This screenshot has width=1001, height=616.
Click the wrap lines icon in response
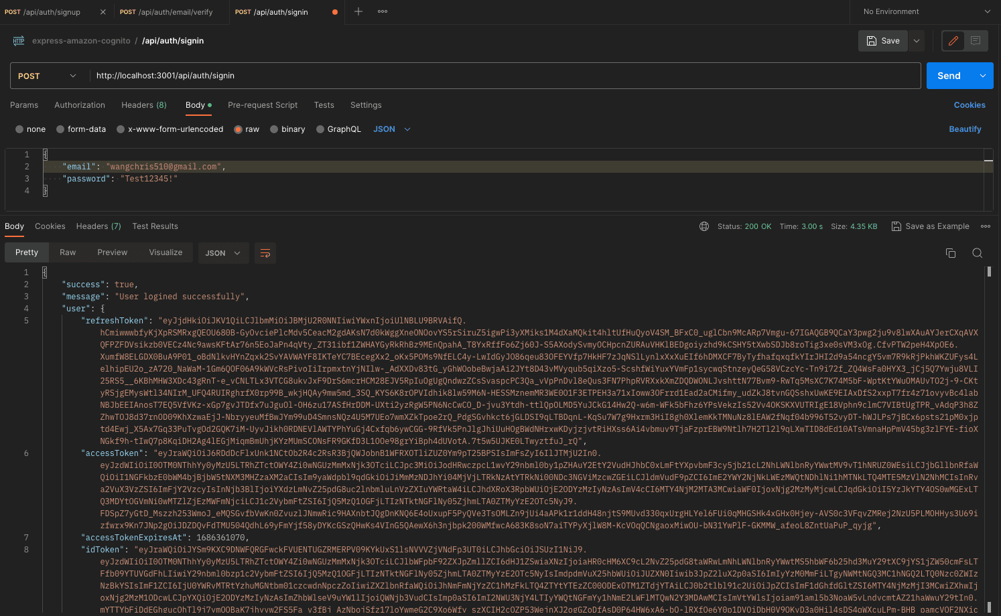point(265,253)
